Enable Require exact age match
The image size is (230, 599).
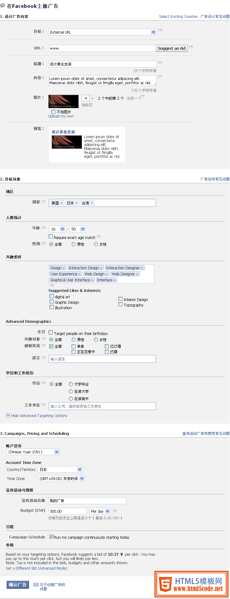pos(50,237)
